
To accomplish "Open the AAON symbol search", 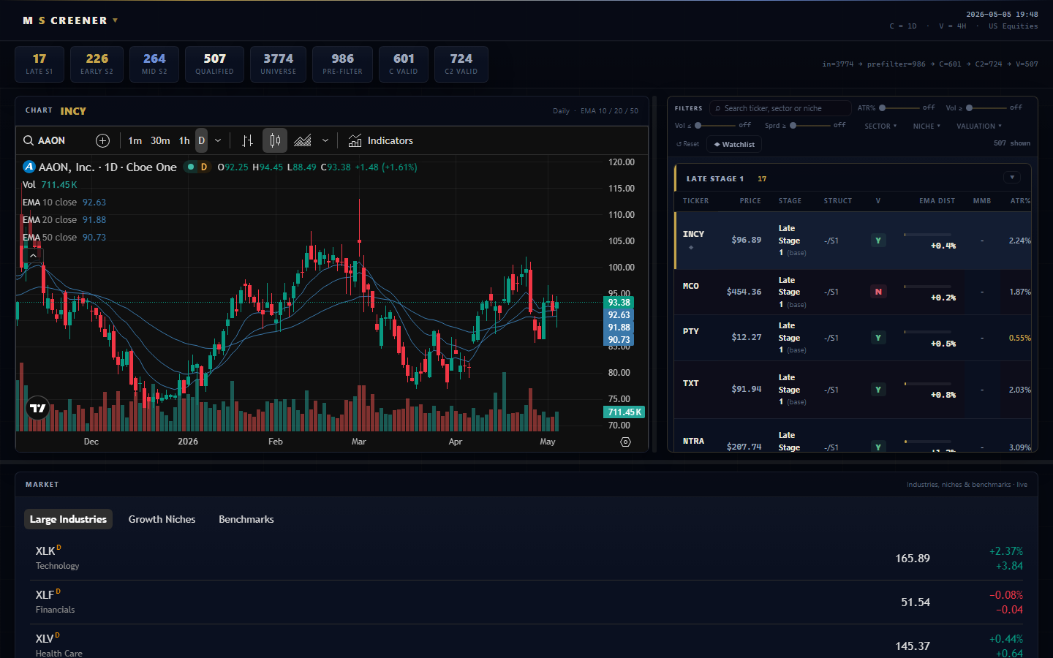I will (x=45, y=140).
